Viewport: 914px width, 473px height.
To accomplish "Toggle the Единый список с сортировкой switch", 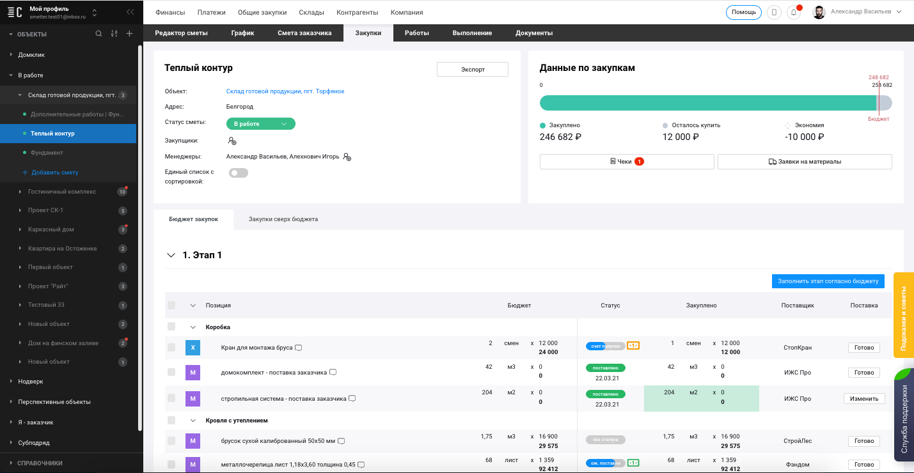I will point(239,173).
